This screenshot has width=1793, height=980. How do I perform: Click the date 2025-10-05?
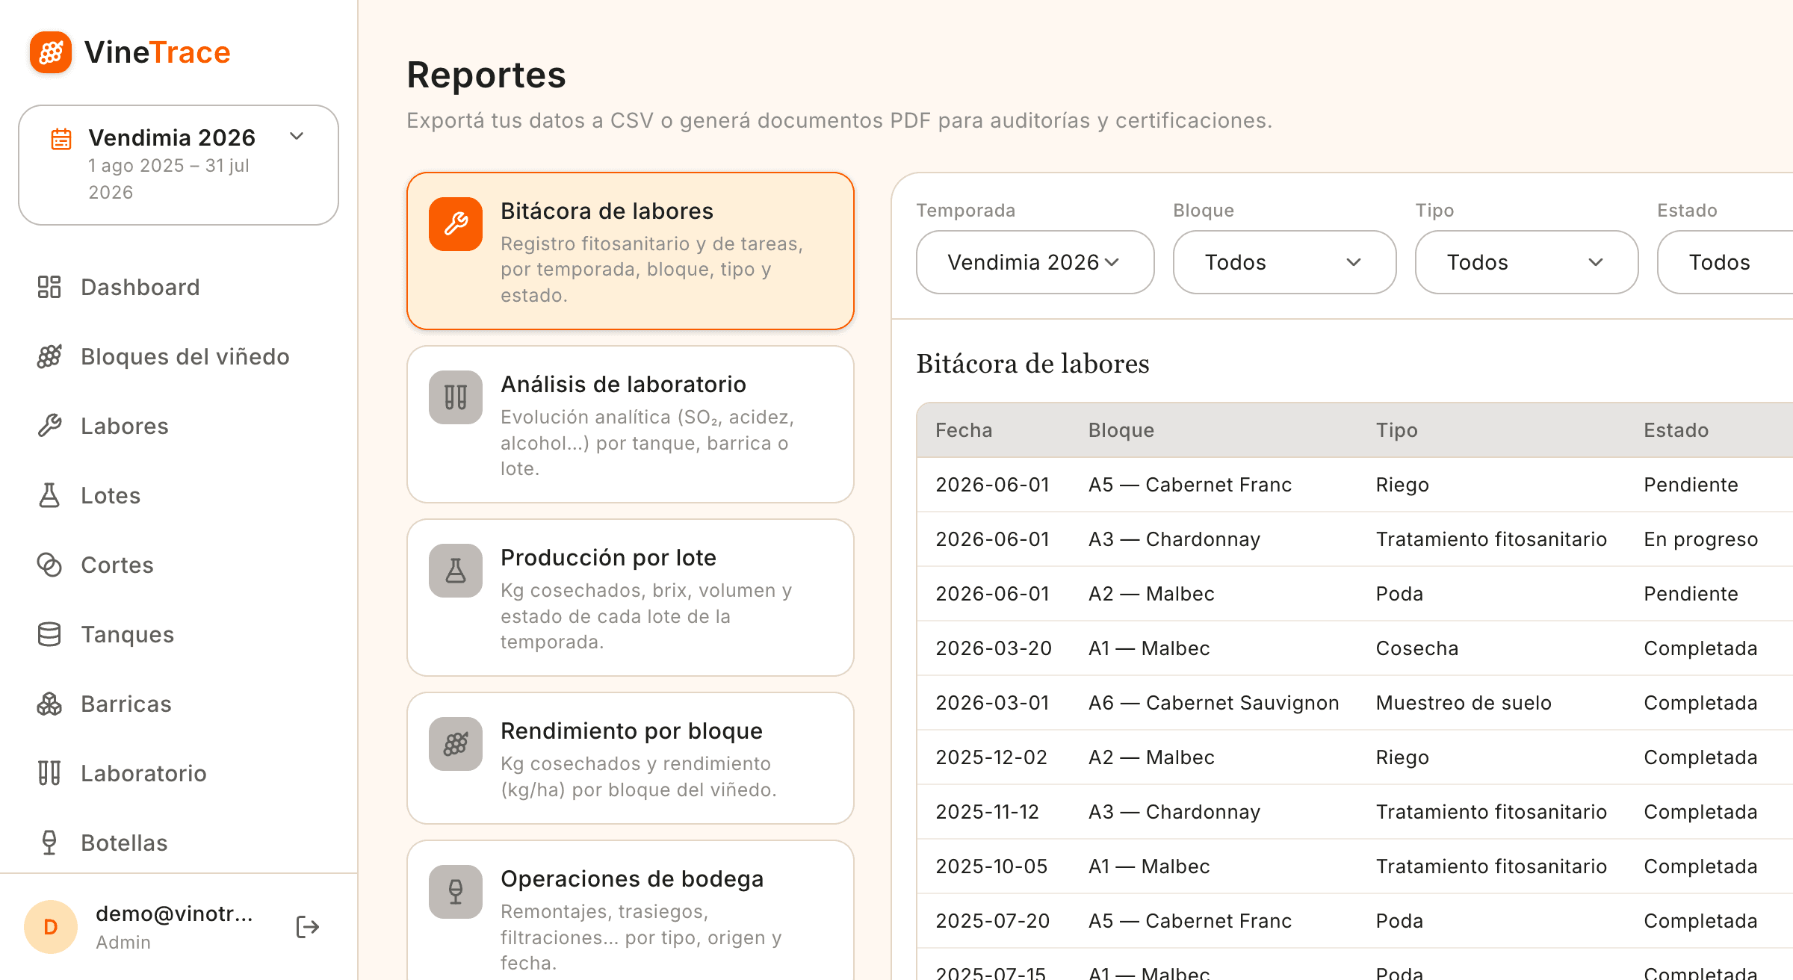pyautogui.click(x=991, y=866)
